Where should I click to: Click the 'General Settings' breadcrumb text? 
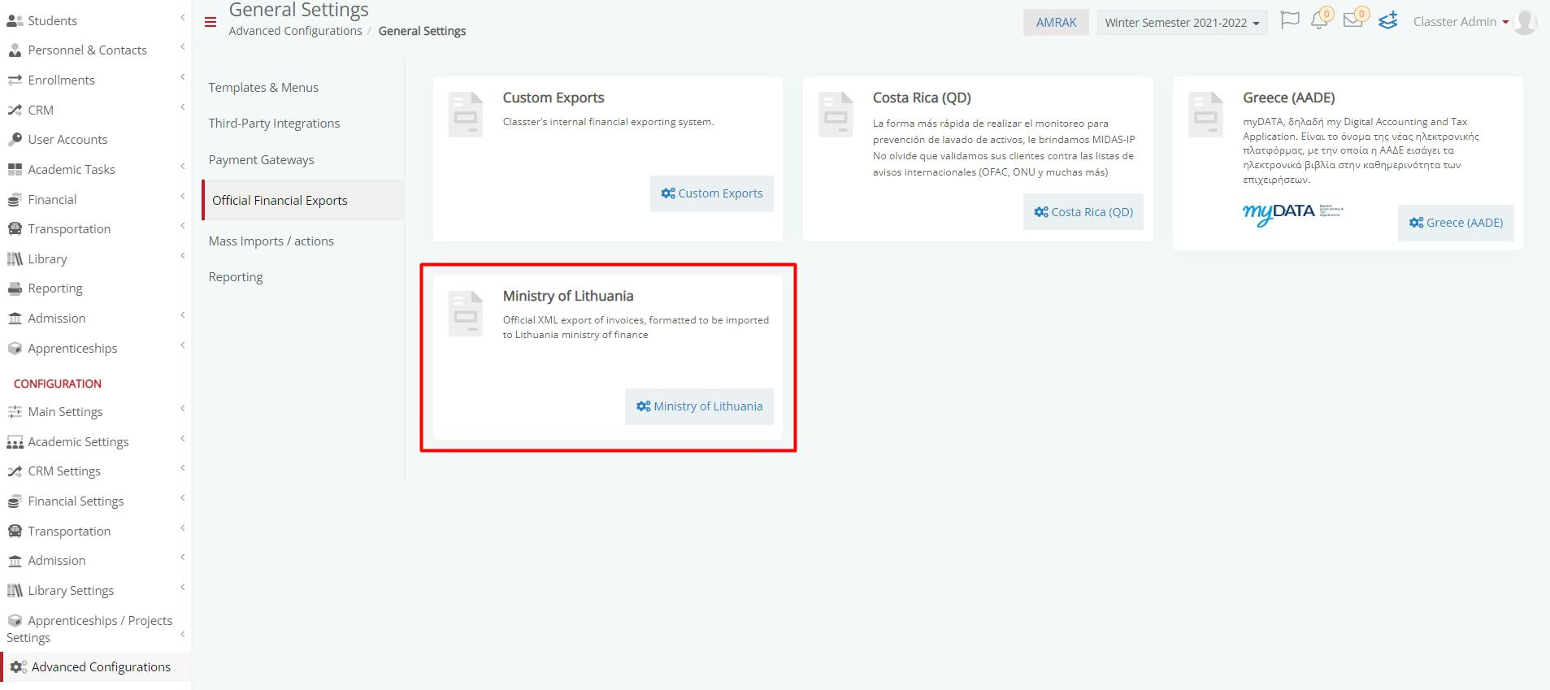(422, 31)
